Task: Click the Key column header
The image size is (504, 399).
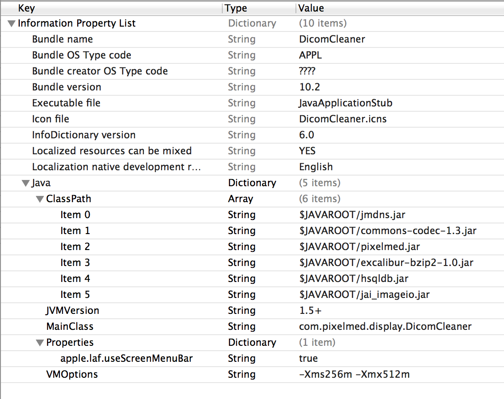Action: [27, 8]
